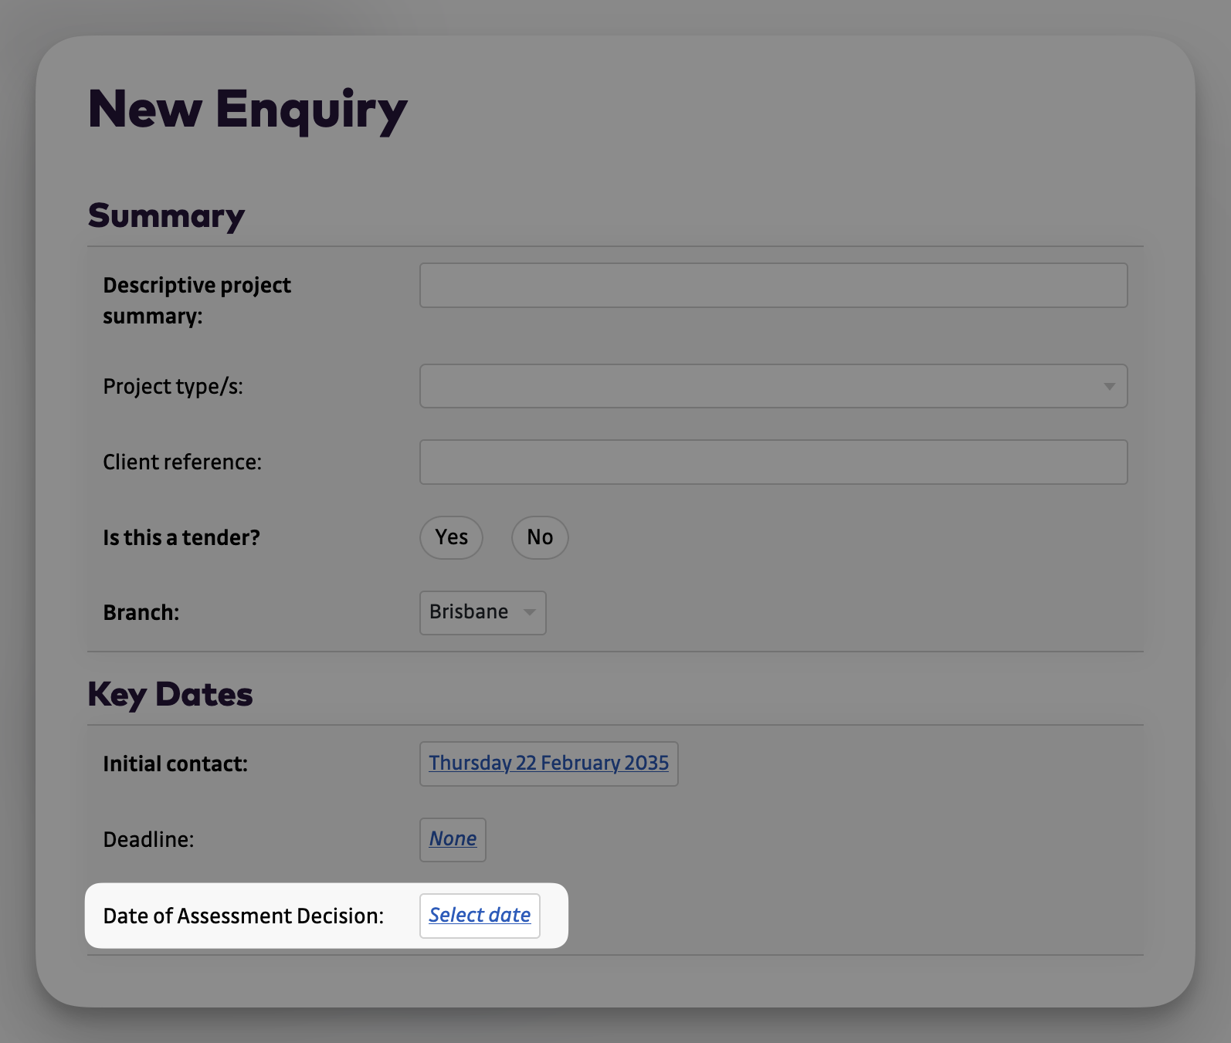Focus the Client reference text field

(772, 462)
